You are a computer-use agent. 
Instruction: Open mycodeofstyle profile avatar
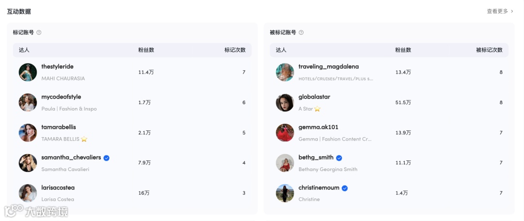(x=28, y=102)
